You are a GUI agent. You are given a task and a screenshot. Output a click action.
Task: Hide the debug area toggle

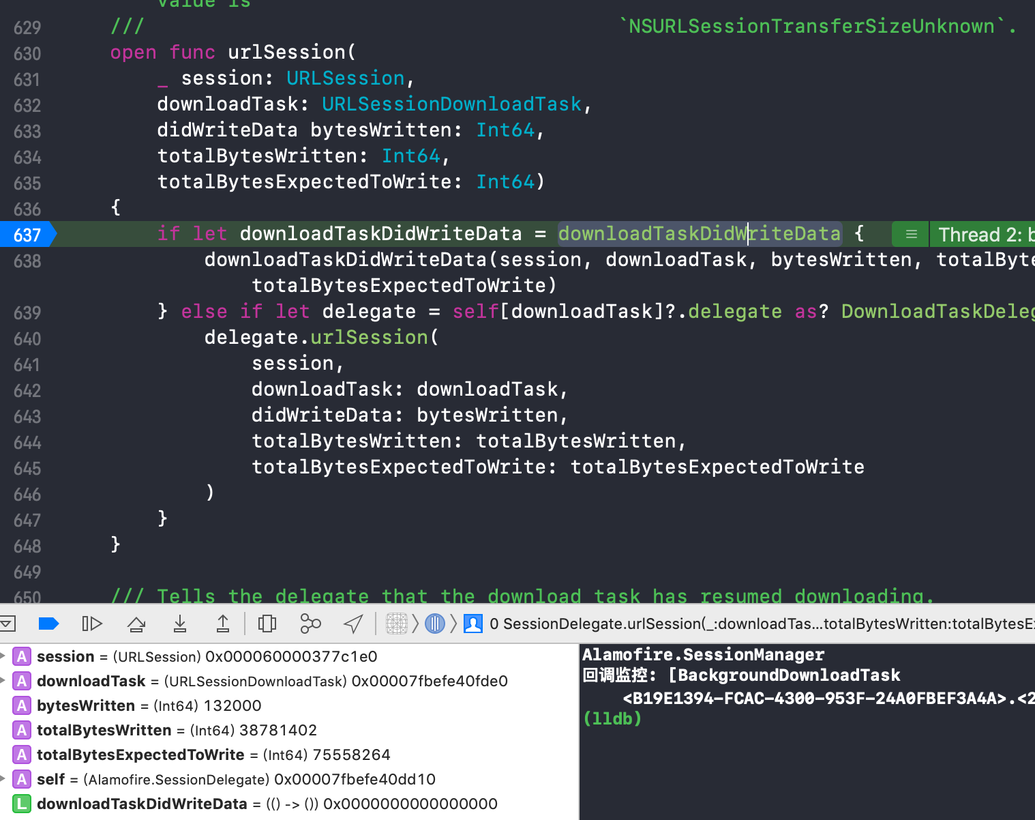[8, 623]
